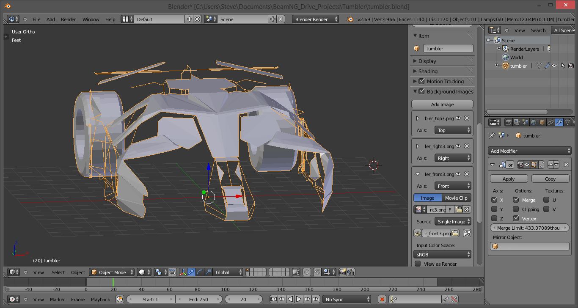Select the scale manipulator icon
This screenshot has height=308, width=578.
[208, 272]
